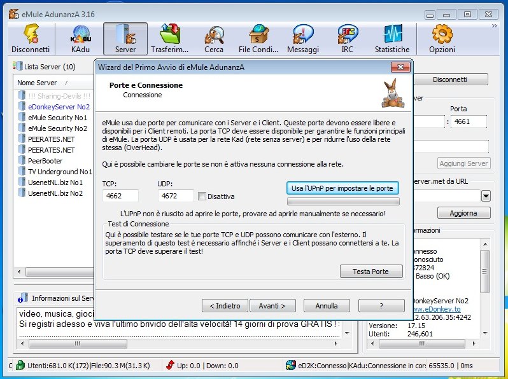Click the wizard help question mark button
508x379 pixels.
point(381,305)
